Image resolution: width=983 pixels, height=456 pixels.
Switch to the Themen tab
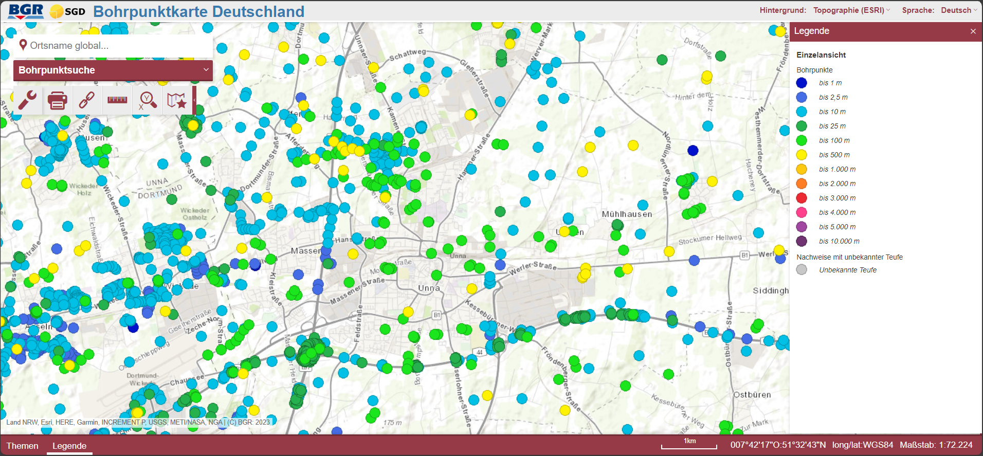23,446
